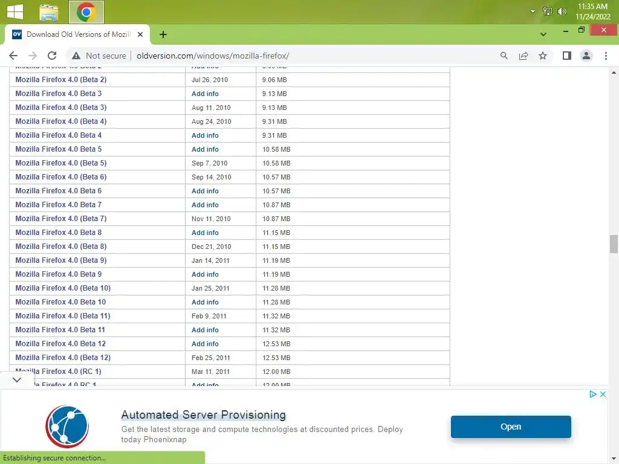Click Add info for Beta 10 row
This screenshot has height=464, width=619.
point(205,302)
